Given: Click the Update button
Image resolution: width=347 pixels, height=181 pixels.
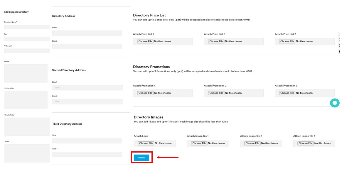Looking at the screenshot, I should coord(142,158).
